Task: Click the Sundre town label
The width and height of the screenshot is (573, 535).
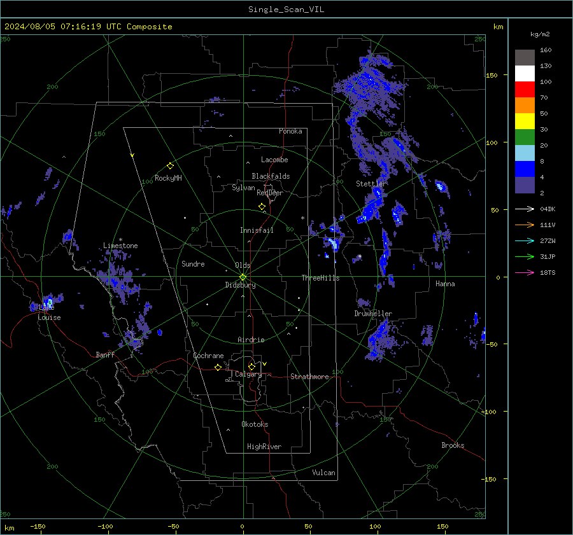Action: [193, 264]
